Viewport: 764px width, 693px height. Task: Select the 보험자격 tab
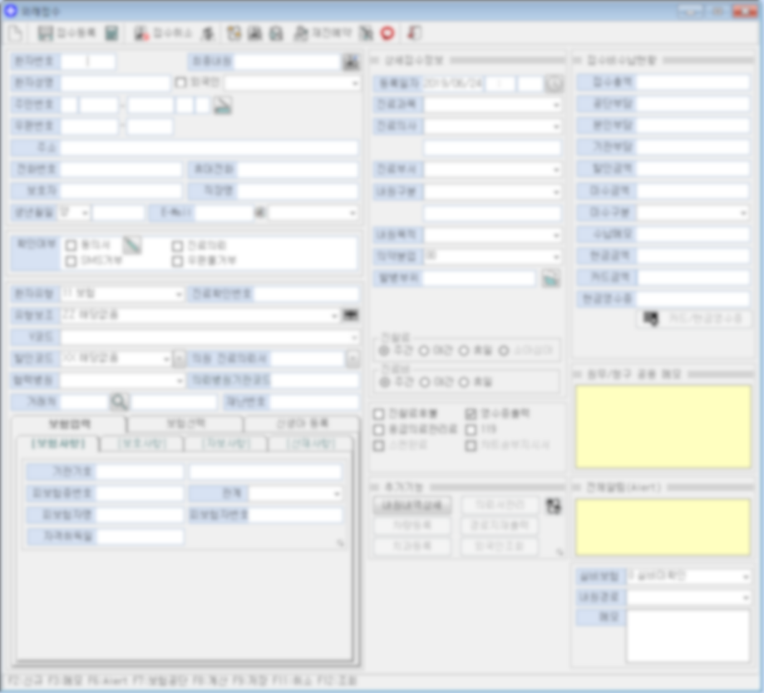[x=70, y=424]
